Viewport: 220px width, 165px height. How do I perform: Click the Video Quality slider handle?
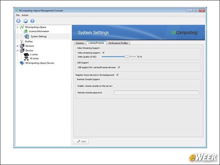[x=127, y=57]
